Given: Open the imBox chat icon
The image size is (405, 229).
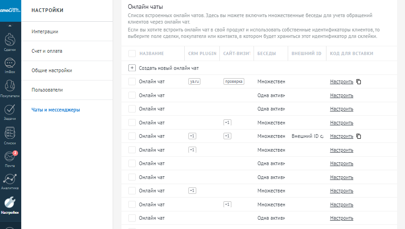Looking at the screenshot, I should [9, 64].
